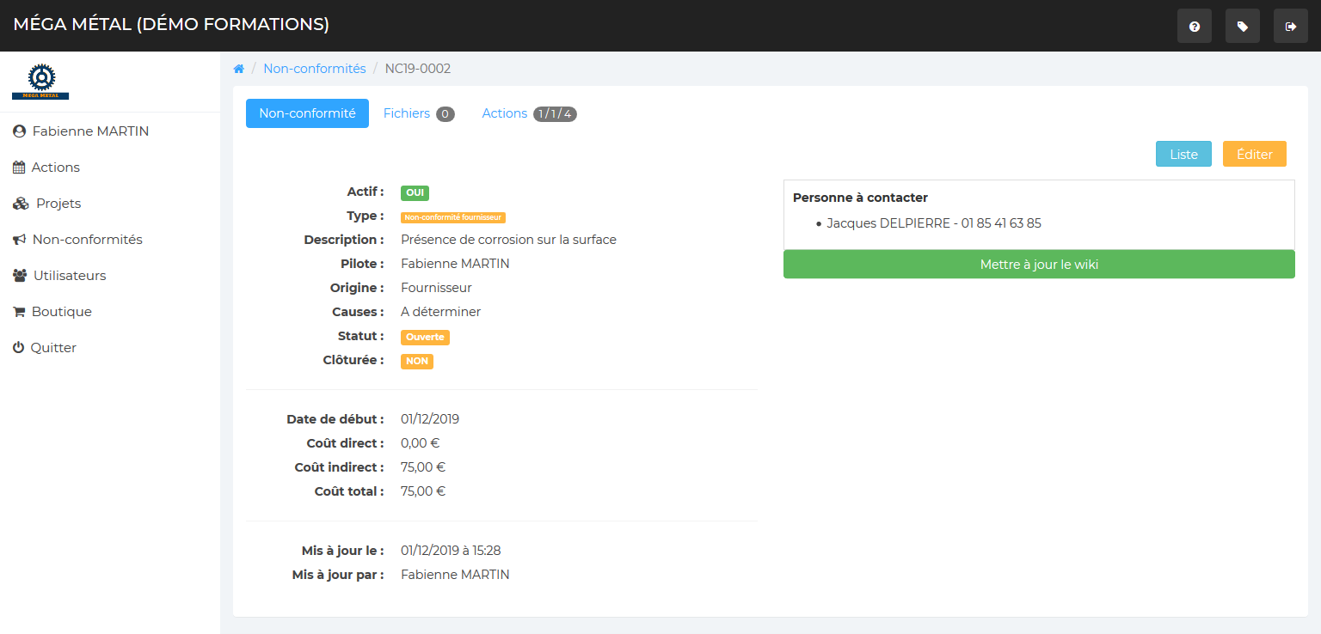This screenshot has height=634, width=1321.
Task: Click the megaphone icon beside Non-conformités
Action: pos(19,240)
